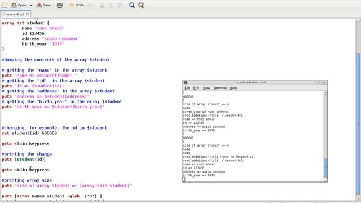The width and height of the screenshot is (361, 203).
Task: Click the terminal scrollbar thumb
Action: coord(325,167)
